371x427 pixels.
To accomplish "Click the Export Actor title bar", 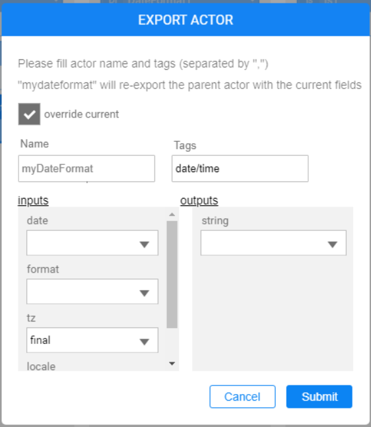I will (x=185, y=20).
